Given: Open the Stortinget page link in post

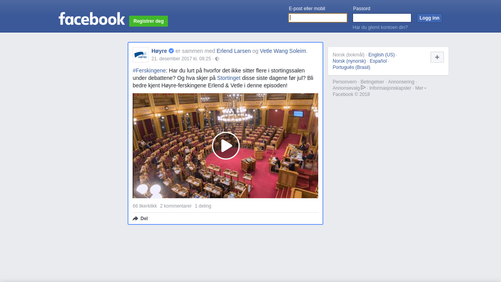Looking at the screenshot, I should (229, 78).
